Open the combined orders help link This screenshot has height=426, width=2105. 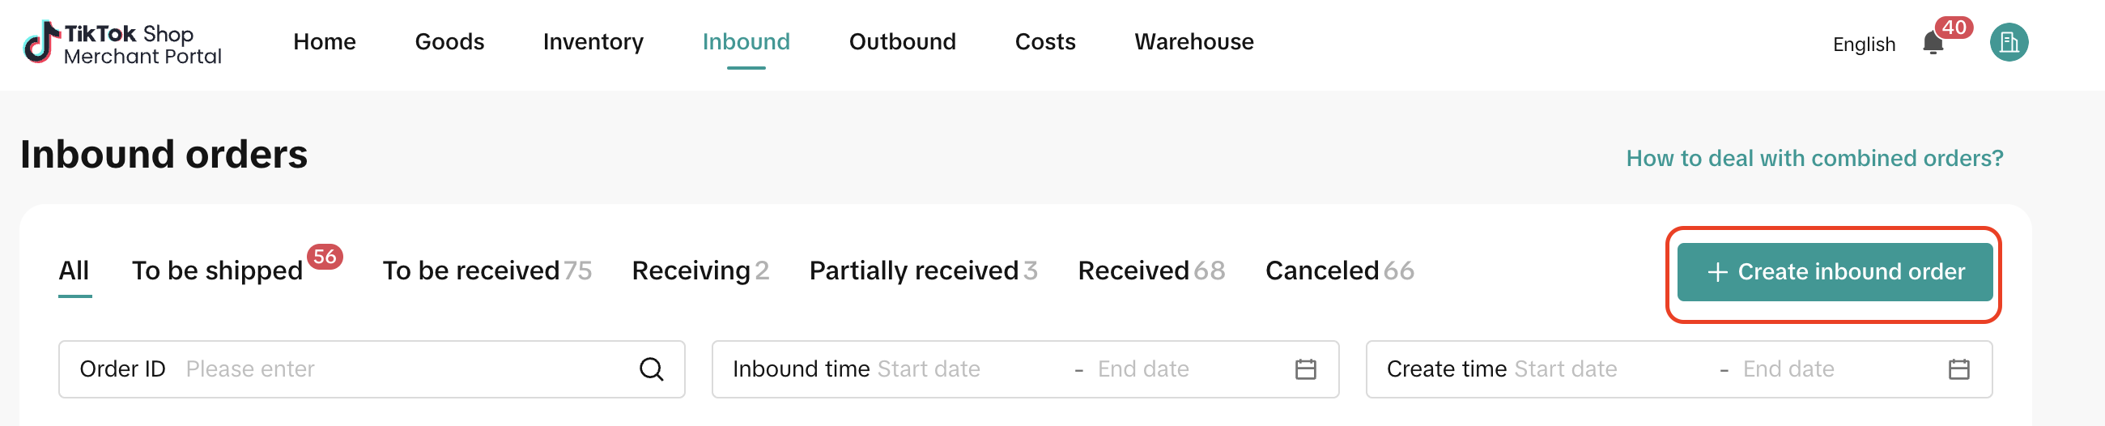(x=1814, y=158)
